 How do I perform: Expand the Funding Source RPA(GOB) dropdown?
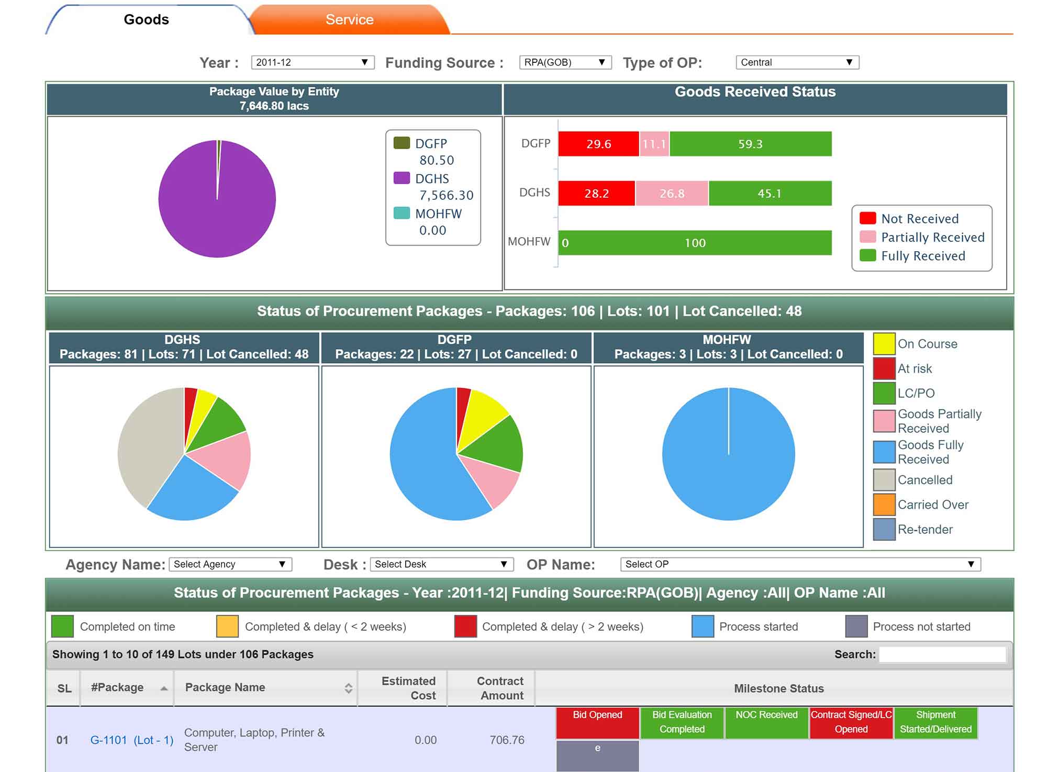565,62
